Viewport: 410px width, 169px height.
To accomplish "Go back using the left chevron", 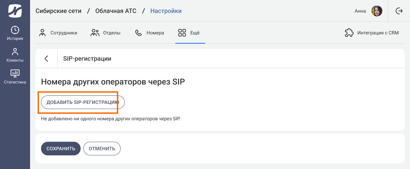I will pos(46,59).
